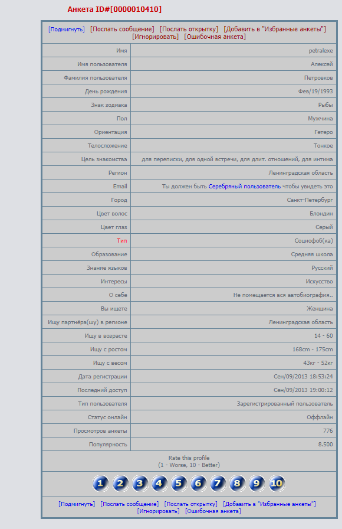The image size is (342, 529).
Task: Click the body type value Тонкое
Action: [323, 145]
